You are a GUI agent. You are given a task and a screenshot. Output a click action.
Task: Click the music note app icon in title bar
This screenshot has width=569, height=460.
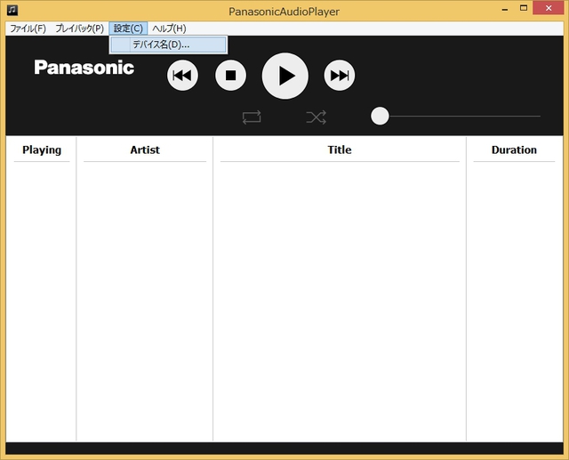12,10
